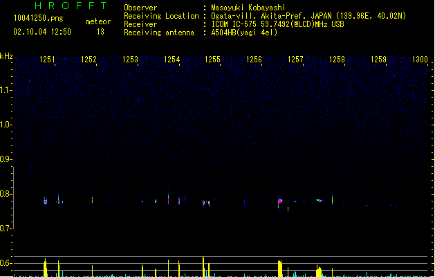Image resolution: width=435 pixels, height=277 pixels.
Task: Click the large meteor echo between 1256 and 1257
Action: (x=280, y=202)
